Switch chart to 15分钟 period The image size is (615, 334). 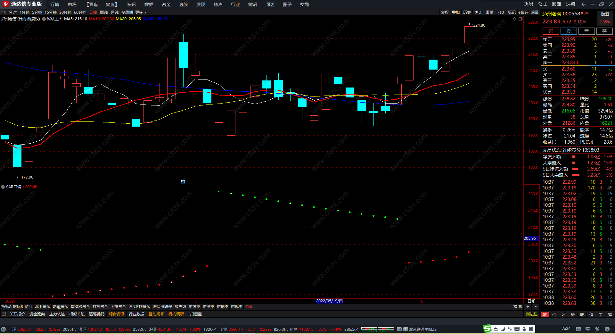51,13
